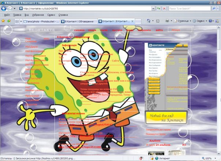Open the tab list dropdown arrow
The image size is (221, 161).
[x=21, y=21]
